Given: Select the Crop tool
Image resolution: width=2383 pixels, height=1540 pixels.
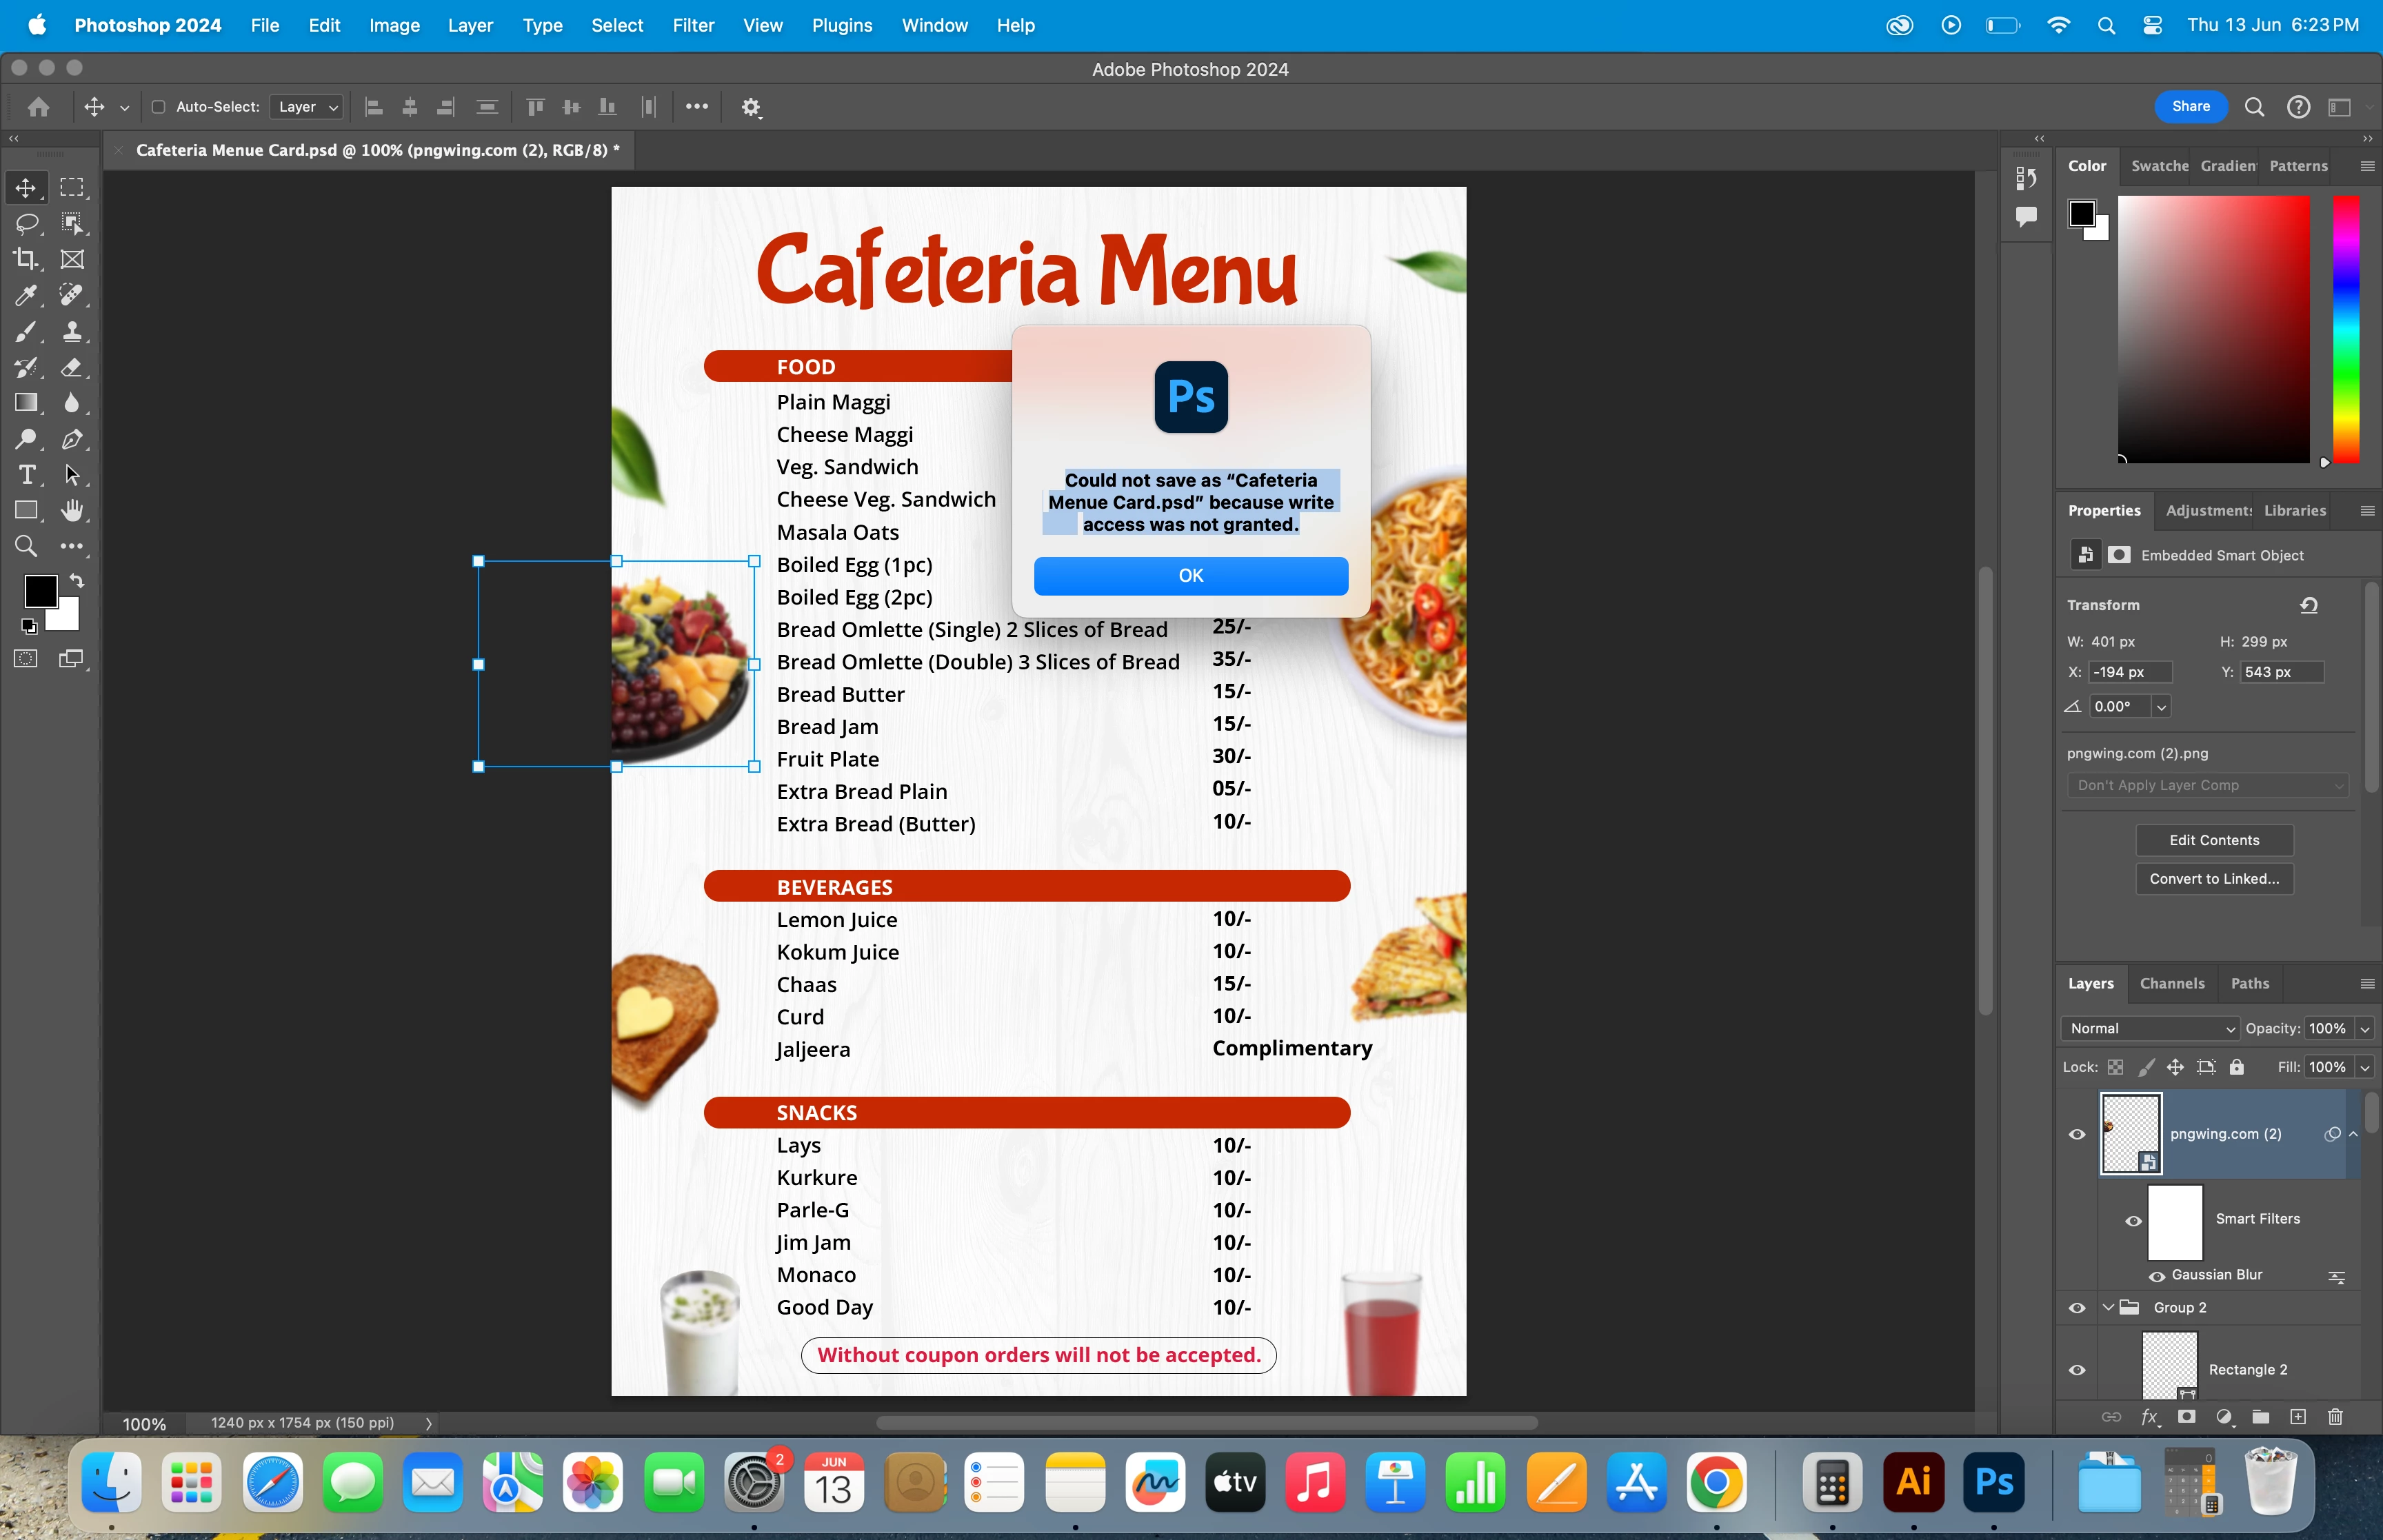Looking at the screenshot, I should 26,259.
